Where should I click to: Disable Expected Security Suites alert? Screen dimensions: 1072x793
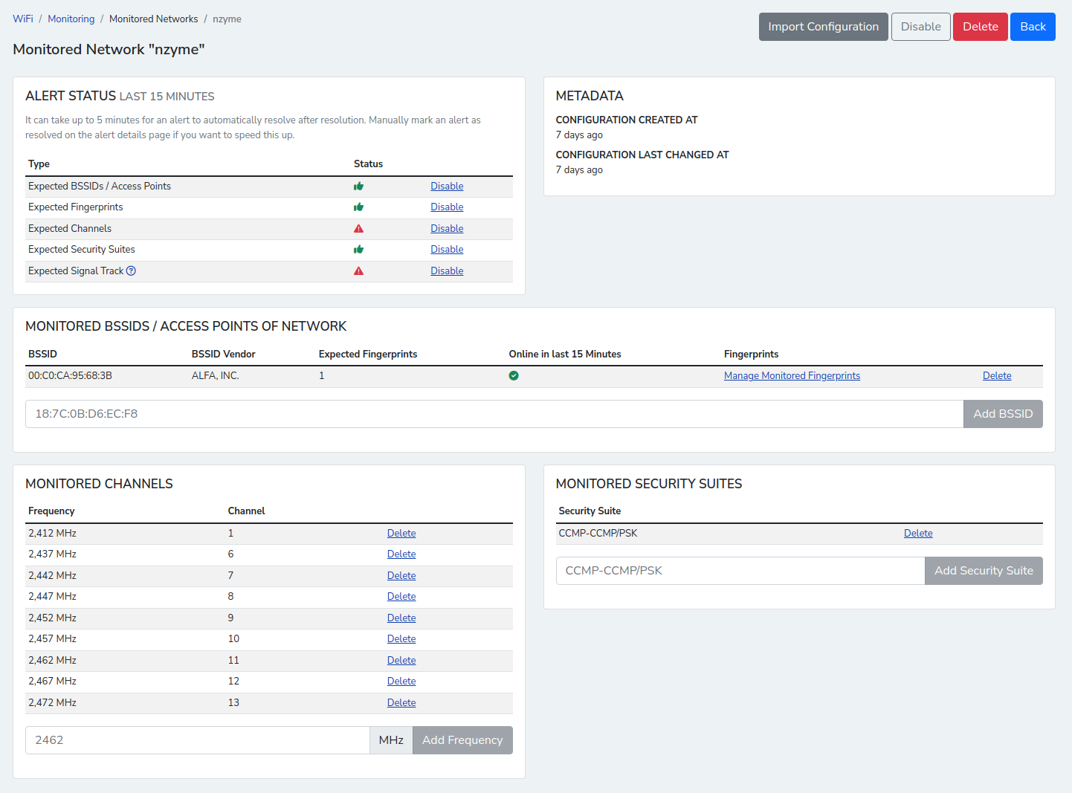click(x=447, y=250)
